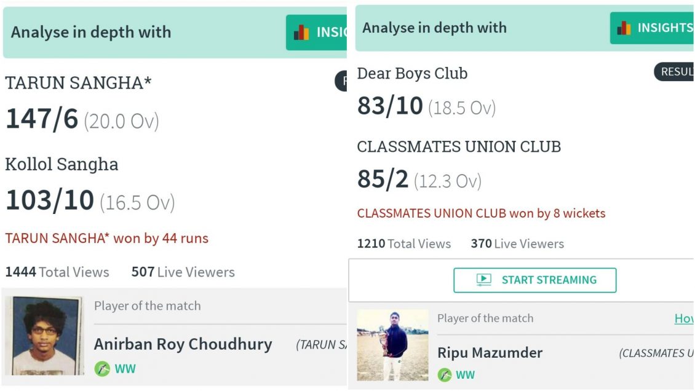This screenshot has height=391, width=695.
Task: Click the right INSIGHTS bar chart icon
Action: (x=624, y=28)
